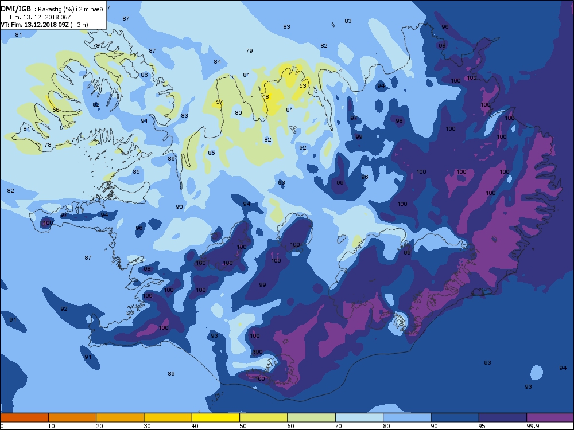Click the '40' legend scale label
The width and height of the screenshot is (574, 430).
[195, 425]
